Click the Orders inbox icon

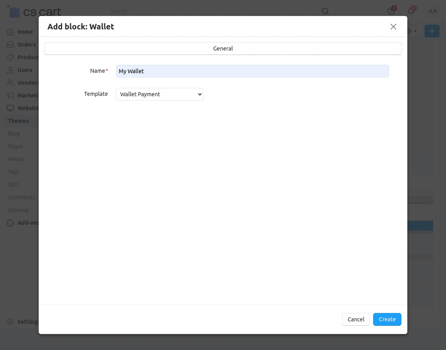[10, 45]
